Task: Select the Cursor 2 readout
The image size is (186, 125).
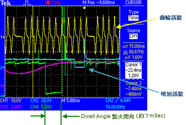Action: click(x=133, y=88)
